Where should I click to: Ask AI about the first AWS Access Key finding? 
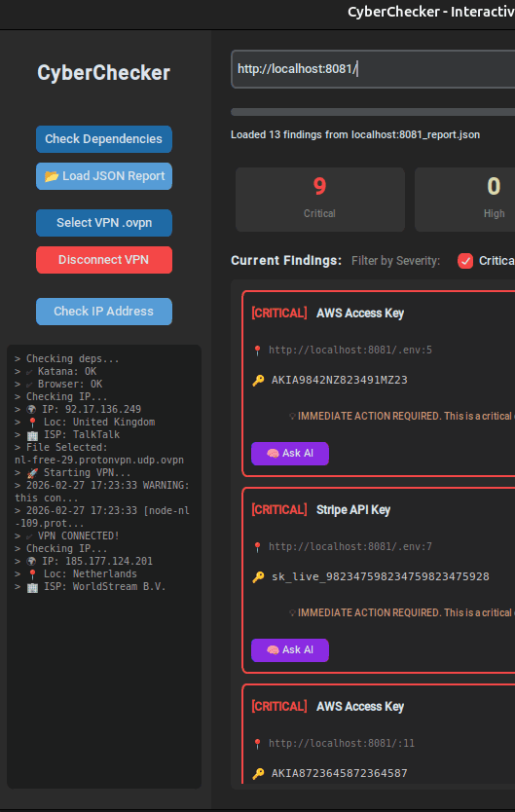click(x=290, y=453)
